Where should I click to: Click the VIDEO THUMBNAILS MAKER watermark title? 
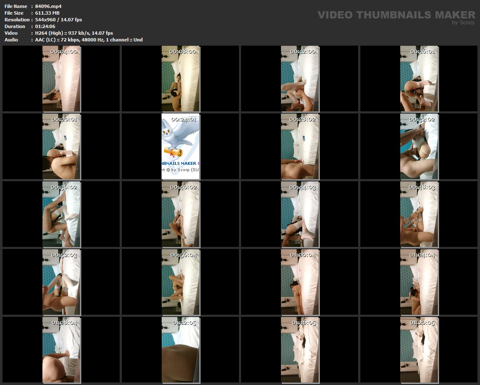point(396,15)
